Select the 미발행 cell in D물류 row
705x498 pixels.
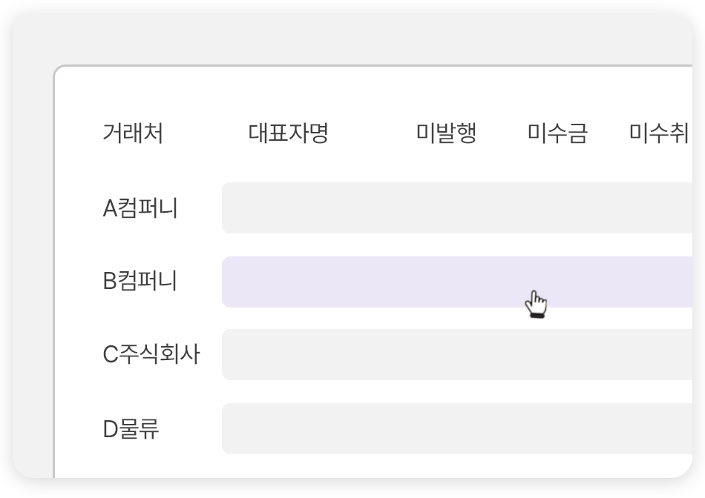446,429
